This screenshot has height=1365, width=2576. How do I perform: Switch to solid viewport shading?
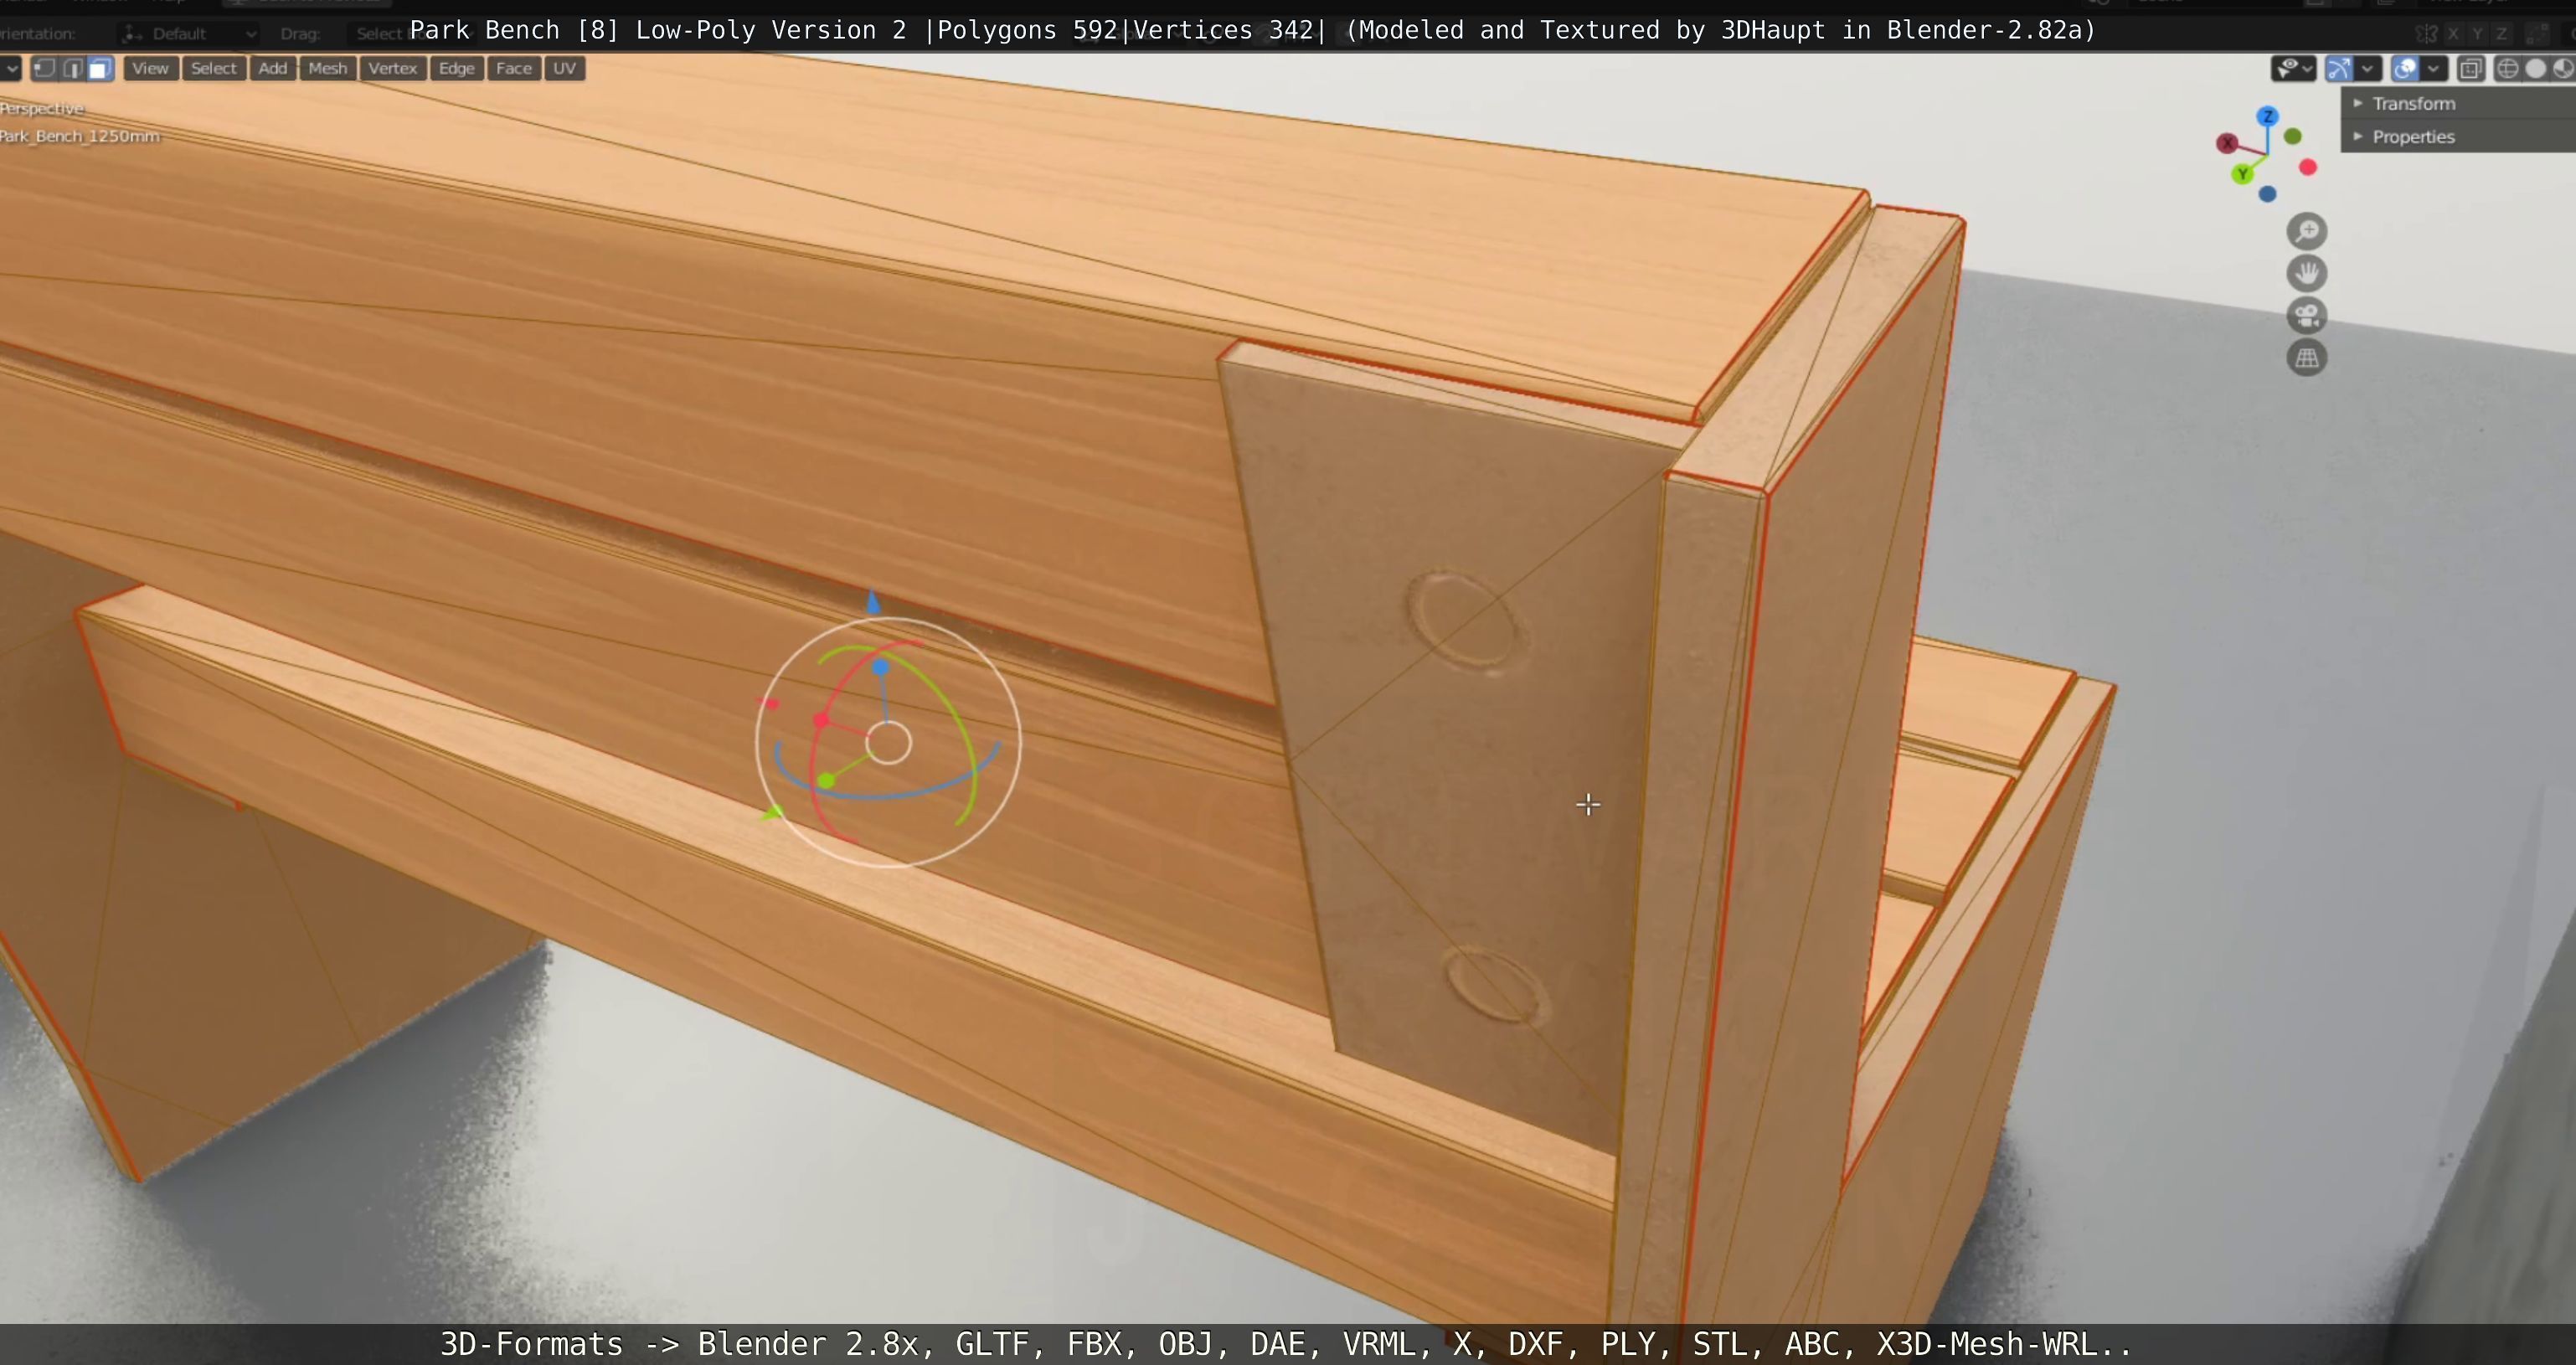click(2536, 68)
